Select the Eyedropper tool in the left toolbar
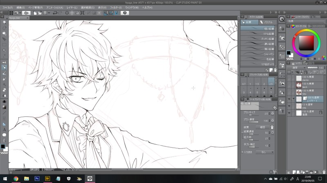 (x=4, y=56)
